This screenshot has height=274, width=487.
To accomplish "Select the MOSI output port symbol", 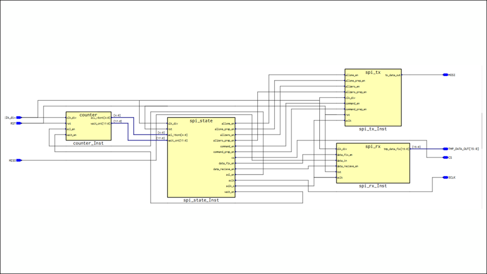I will click(x=445, y=75).
